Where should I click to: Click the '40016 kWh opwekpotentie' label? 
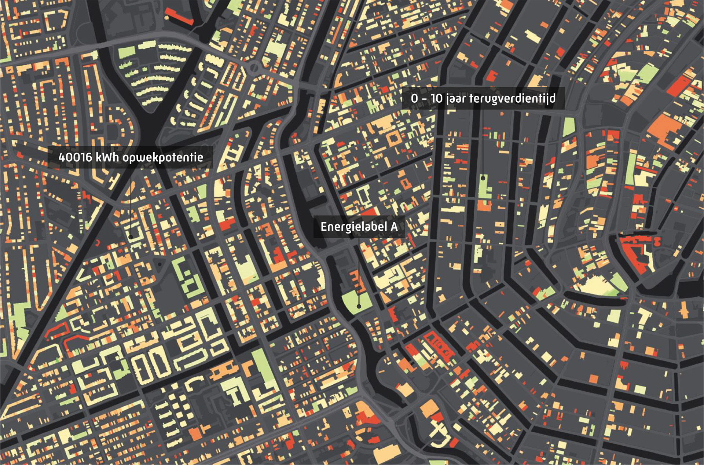click(x=131, y=157)
